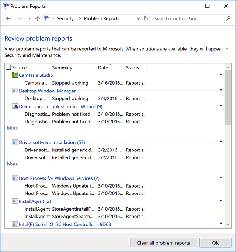Screen dimensions: 236x252
Task: Toggle the select-all checkbox beside Source
Action: tap(8, 67)
